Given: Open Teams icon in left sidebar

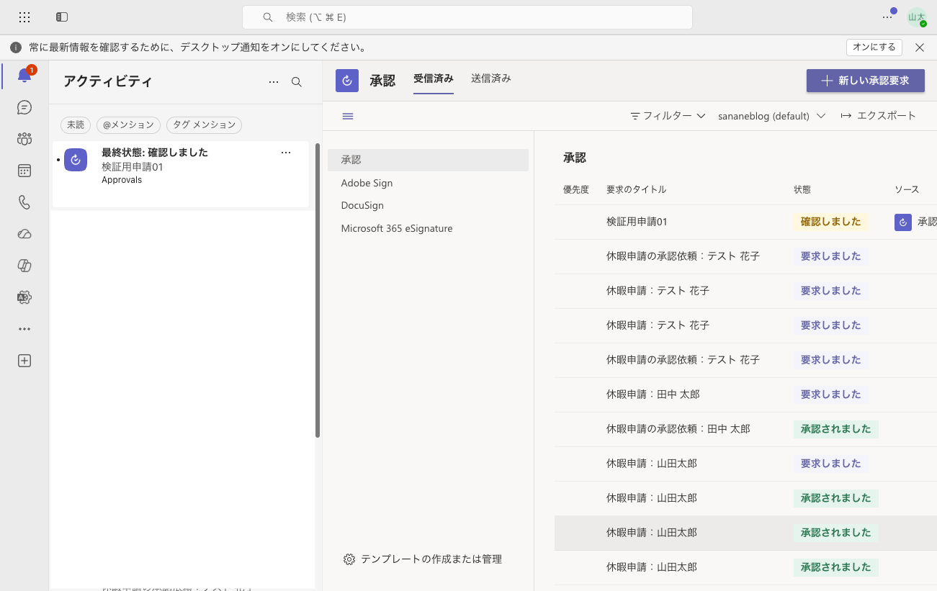Looking at the screenshot, I should coord(24,139).
